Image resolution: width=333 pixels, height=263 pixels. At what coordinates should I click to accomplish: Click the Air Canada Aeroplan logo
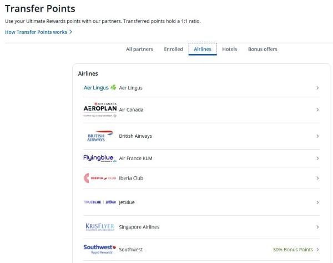(x=100, y=110)
